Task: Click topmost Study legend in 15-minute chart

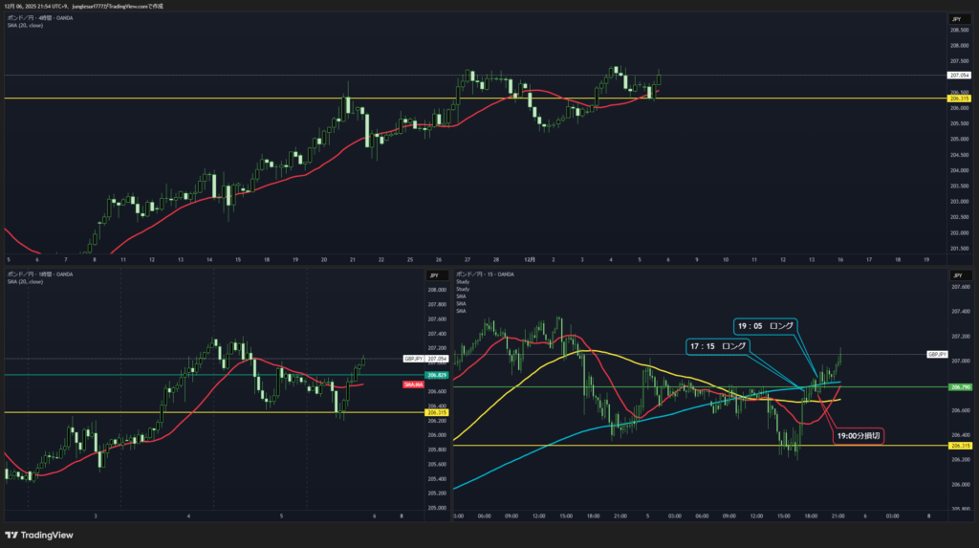Action: coord(463,281)
